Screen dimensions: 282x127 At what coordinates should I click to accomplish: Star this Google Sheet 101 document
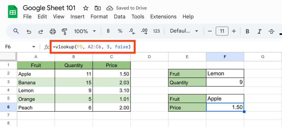click(x=86, y=7)
